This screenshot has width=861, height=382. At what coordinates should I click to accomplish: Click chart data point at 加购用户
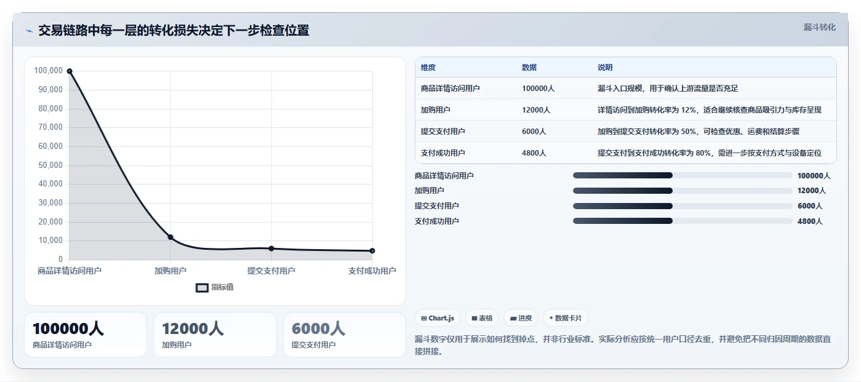click(170, 237)
